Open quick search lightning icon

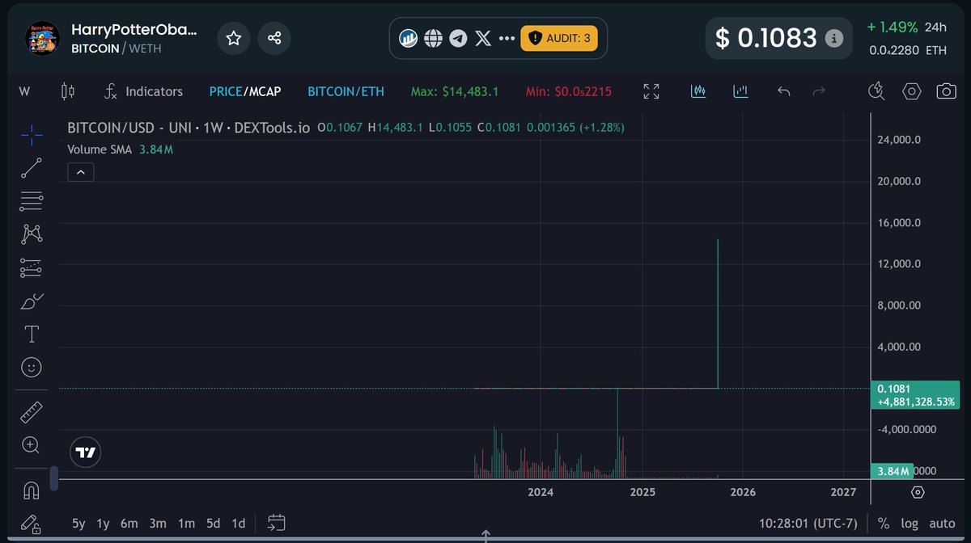pos(876,90)
